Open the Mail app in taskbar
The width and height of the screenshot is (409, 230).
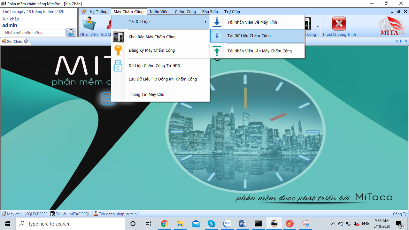196,224
